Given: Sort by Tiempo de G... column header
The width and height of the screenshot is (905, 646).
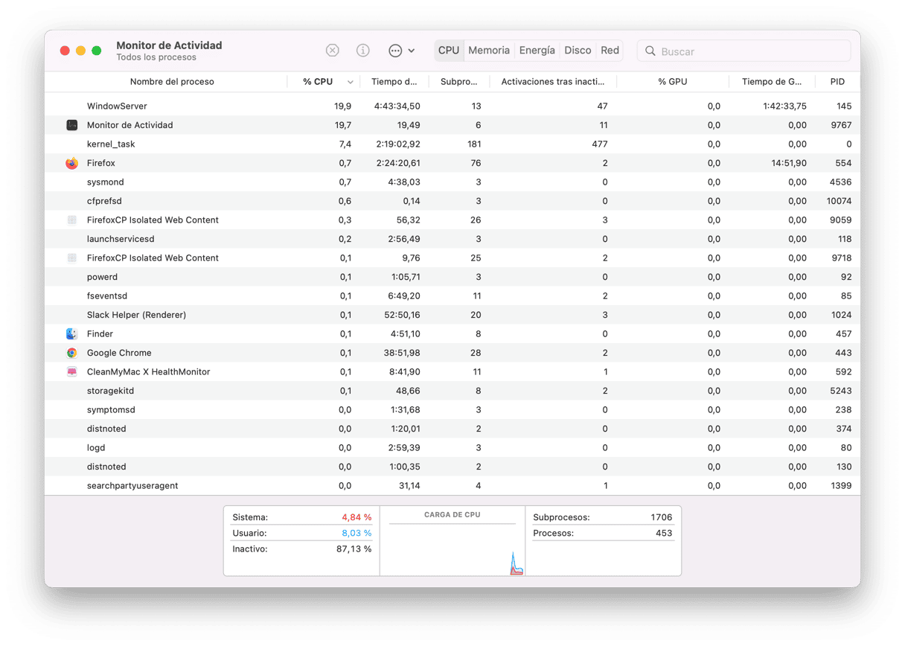Looking at the screenshot, I should point(772,82).
